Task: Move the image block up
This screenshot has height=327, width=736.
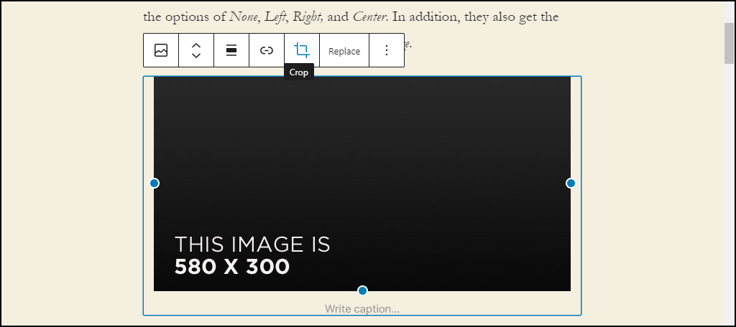Action: (196, 45)
